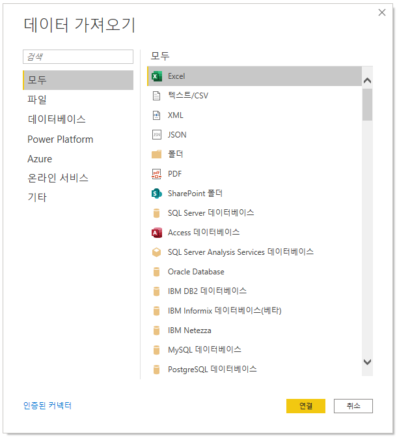397x438 pixels.
Task: Select SQL Server Analysis Services 데이터베이스 label
Action: tap(241, 252)
